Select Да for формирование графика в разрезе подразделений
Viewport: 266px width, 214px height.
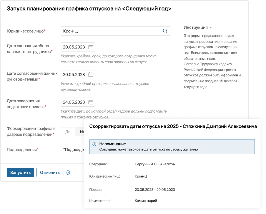pyautogui.click(x=68, y=132)
